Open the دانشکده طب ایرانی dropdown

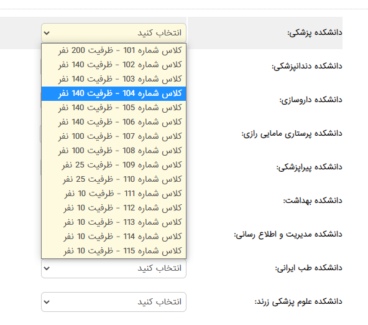tap(114, 268)
